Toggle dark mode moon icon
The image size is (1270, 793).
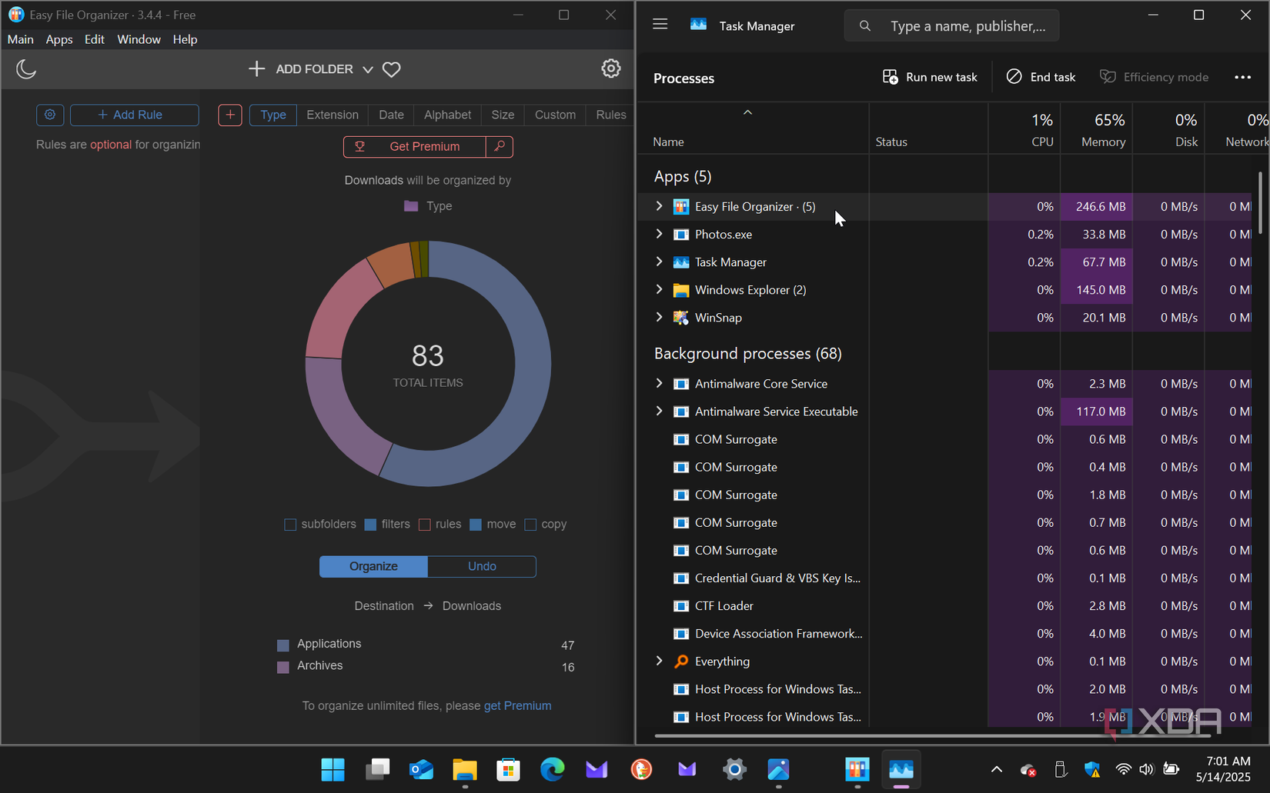(26, 69)
